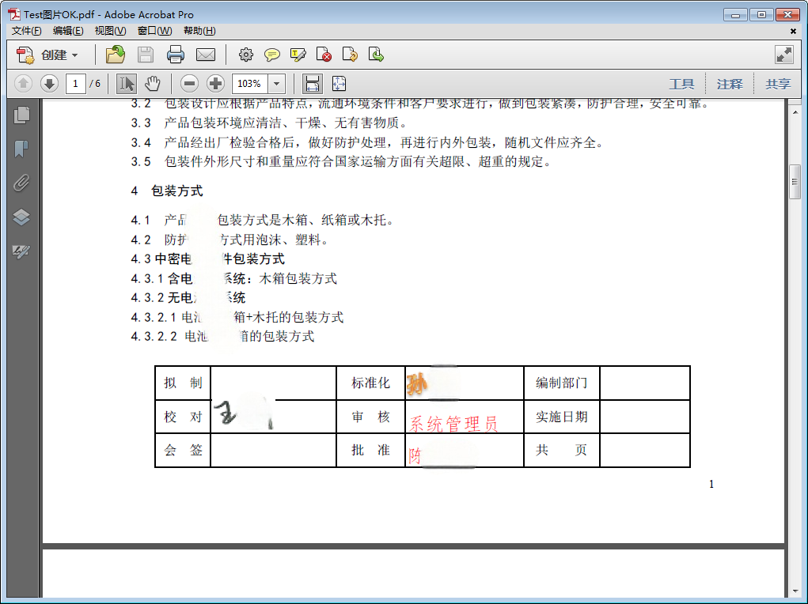Click the Open file folder icon
Screen dimensions: 808x604
tap(116, 55)
